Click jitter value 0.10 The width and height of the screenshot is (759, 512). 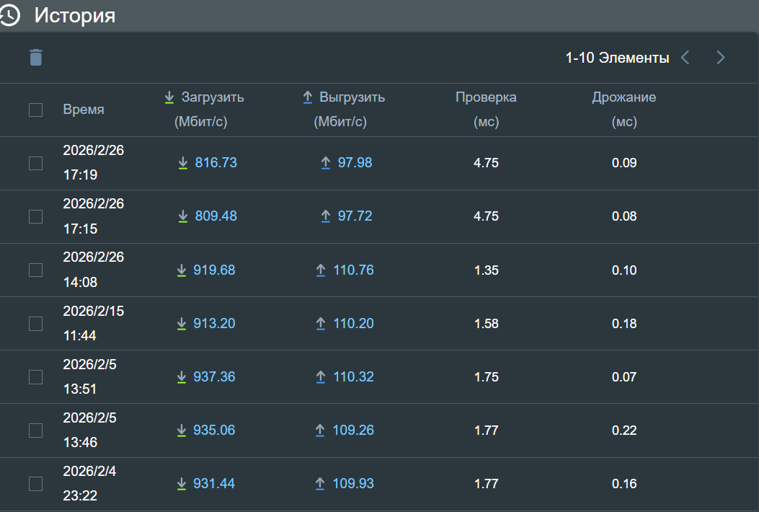point(624,270)
